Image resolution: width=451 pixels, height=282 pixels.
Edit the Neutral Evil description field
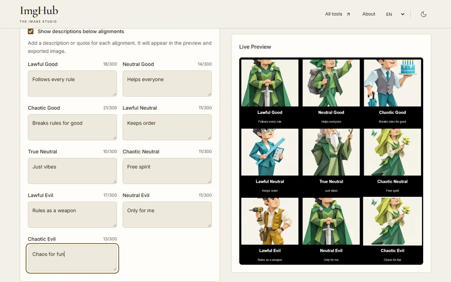tap(167, 215)
